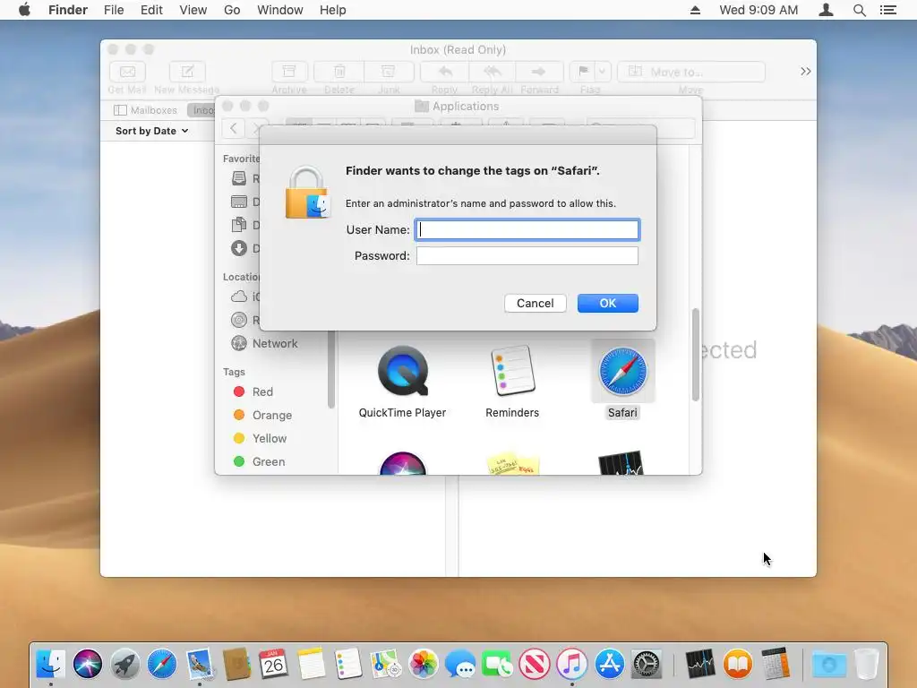917x688 pixels.
Task: Open the Help menu
Action: tap(333, 10)
